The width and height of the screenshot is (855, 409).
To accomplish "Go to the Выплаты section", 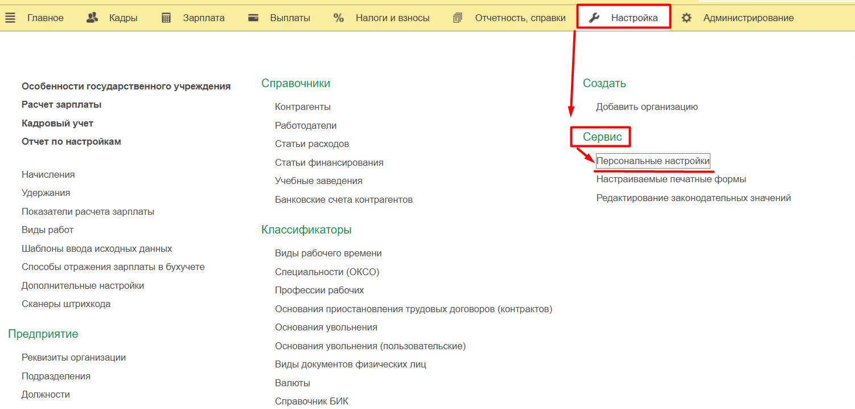I will point(290,18).
